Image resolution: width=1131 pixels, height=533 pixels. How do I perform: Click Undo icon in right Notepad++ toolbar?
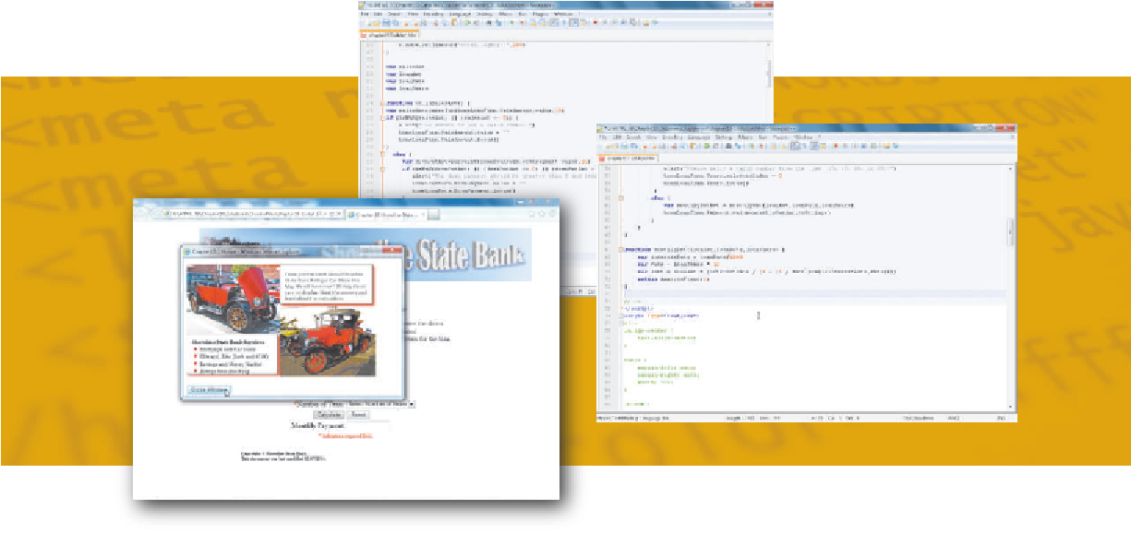pos(706,146)
